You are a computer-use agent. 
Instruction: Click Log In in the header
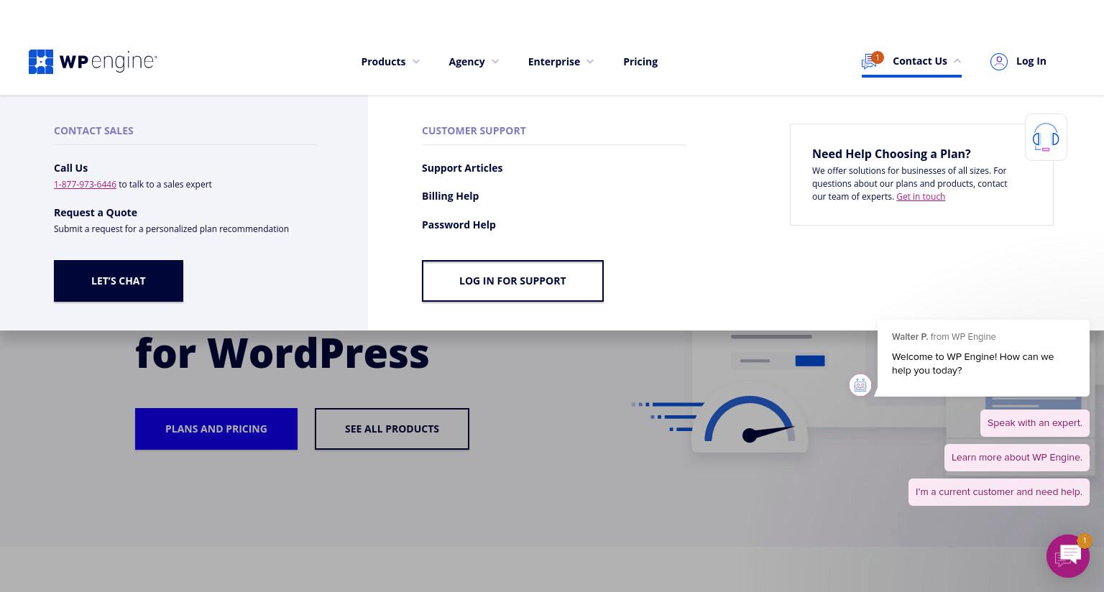click(1031, 61)
